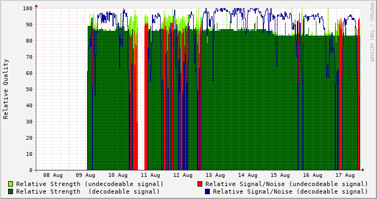Click the 13 Aug date label

(x=215, y=175)
